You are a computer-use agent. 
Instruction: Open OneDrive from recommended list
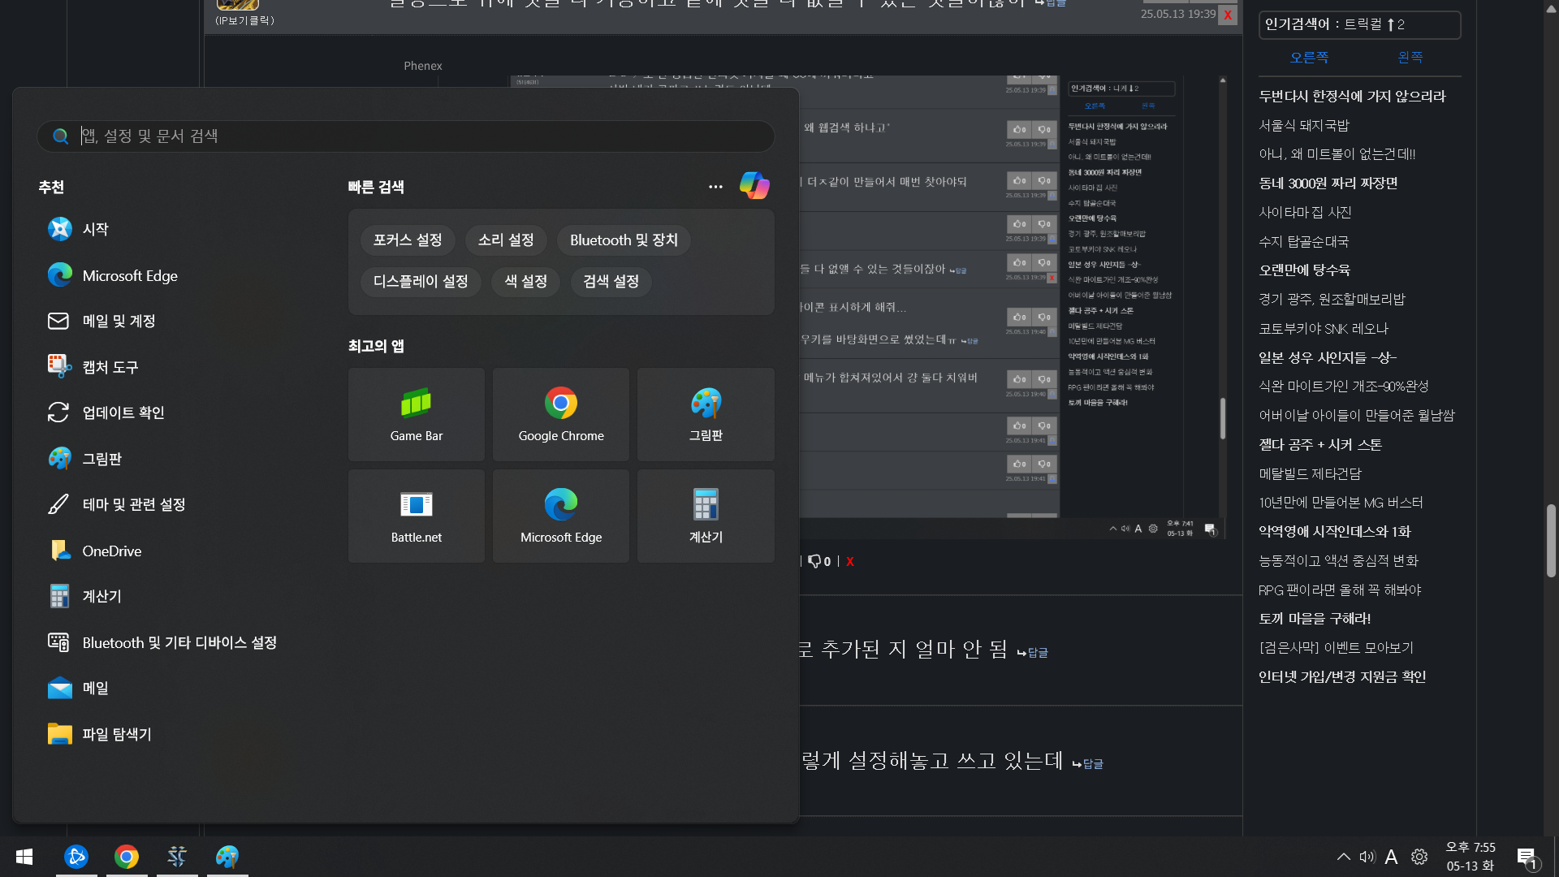(x=111, y=551)
